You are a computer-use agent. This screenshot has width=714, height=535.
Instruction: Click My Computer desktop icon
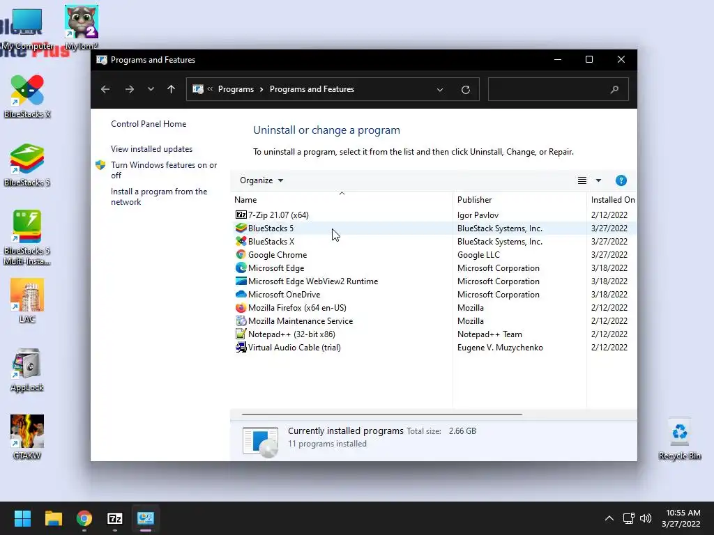coord(27,29)
